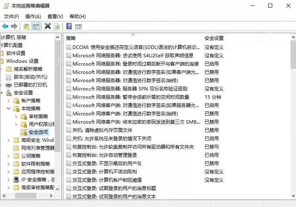
Task: Click tree pane horizontal scrollbar left arrow
Action: pyautogui.click(x=4, y=196)
